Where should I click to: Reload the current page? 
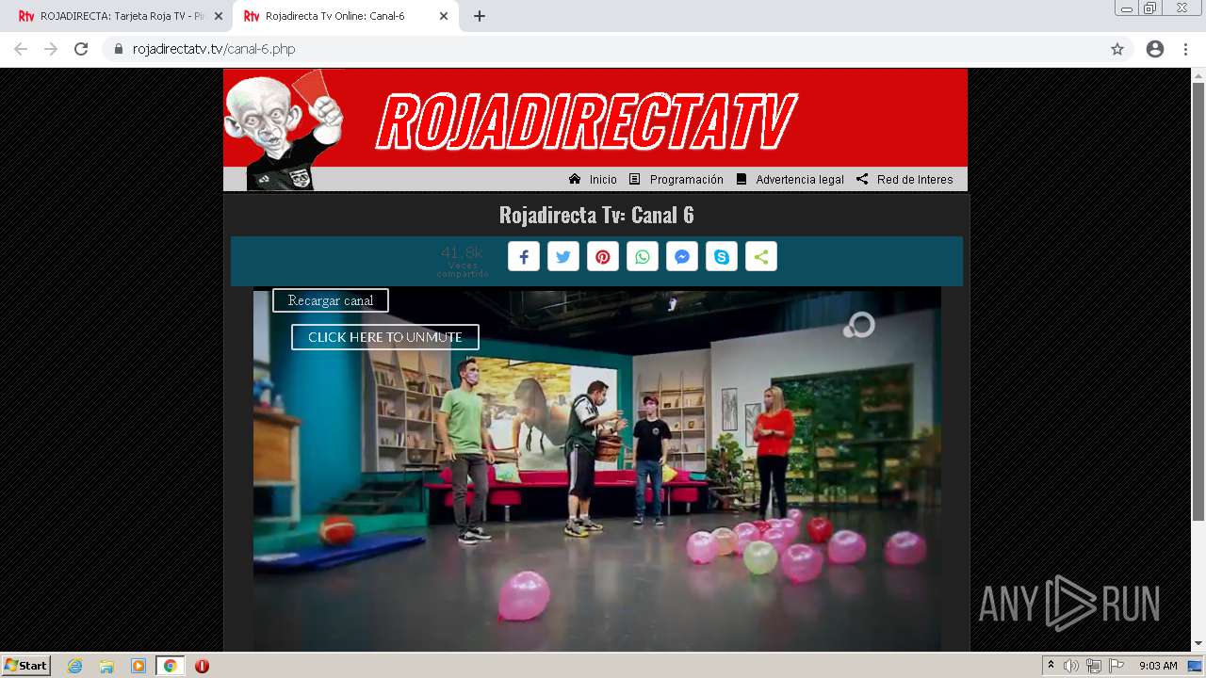coord(81,49)
